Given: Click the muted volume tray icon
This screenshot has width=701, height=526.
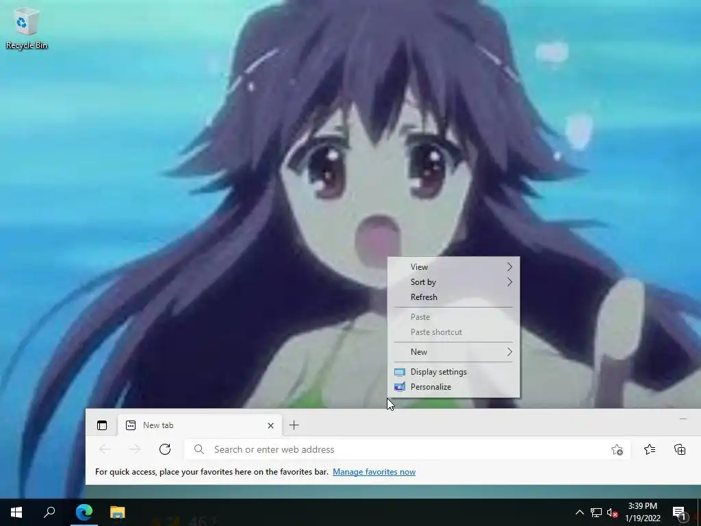Looking at the screenshot, I should (x=613, y=512).
